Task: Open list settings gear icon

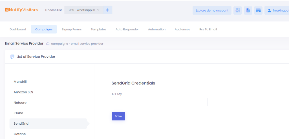Action: tap(108, 10)
